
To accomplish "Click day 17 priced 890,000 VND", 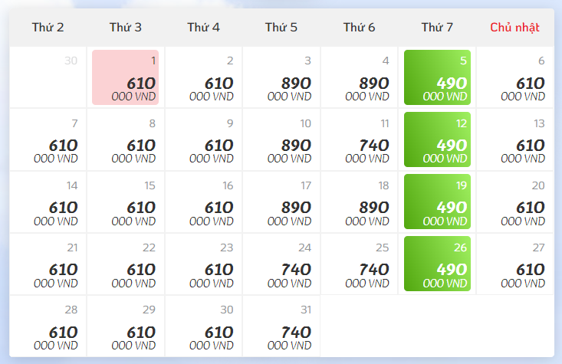I will (281, 202).
